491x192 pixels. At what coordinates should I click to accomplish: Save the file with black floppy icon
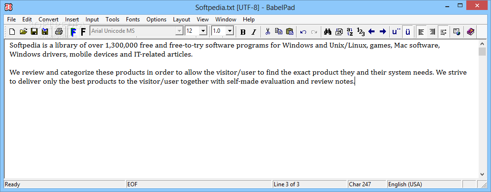click(34, 32)
